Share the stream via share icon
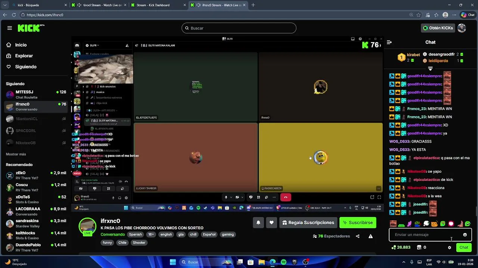Viewport: 478px width, 268px height. tap(358, 236)
